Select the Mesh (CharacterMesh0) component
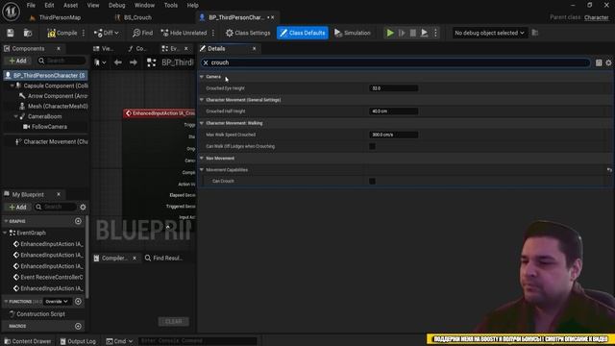The height and width of the screenshot is (346, 615). tap(54, 107)
